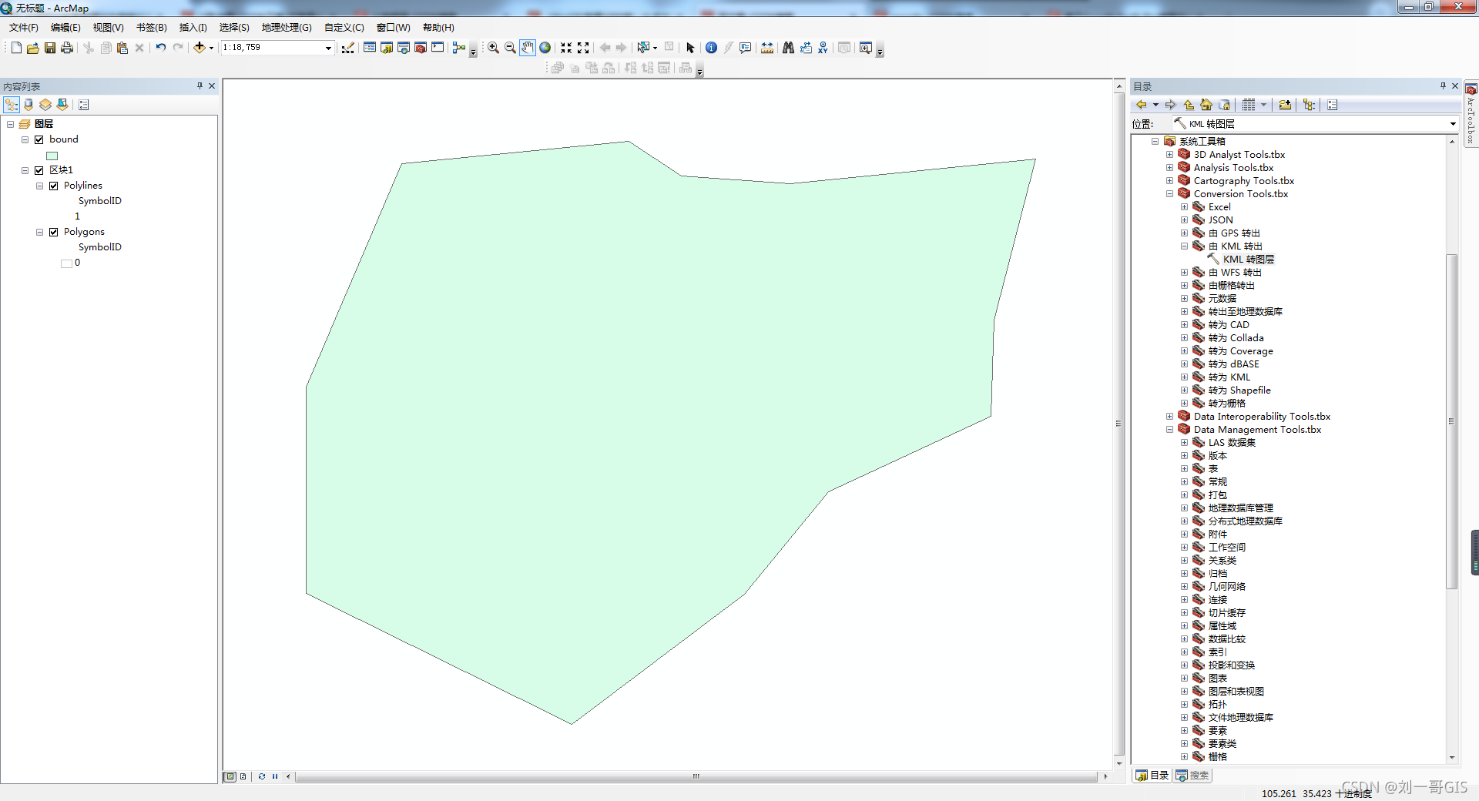Image resolution: width=1479 pixels, height=801 pixels.
Task: Toggle visibility of bound layer
Action: click(x=39, y=139)
